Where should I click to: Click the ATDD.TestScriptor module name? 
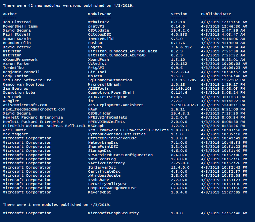(x=107, y=97)
